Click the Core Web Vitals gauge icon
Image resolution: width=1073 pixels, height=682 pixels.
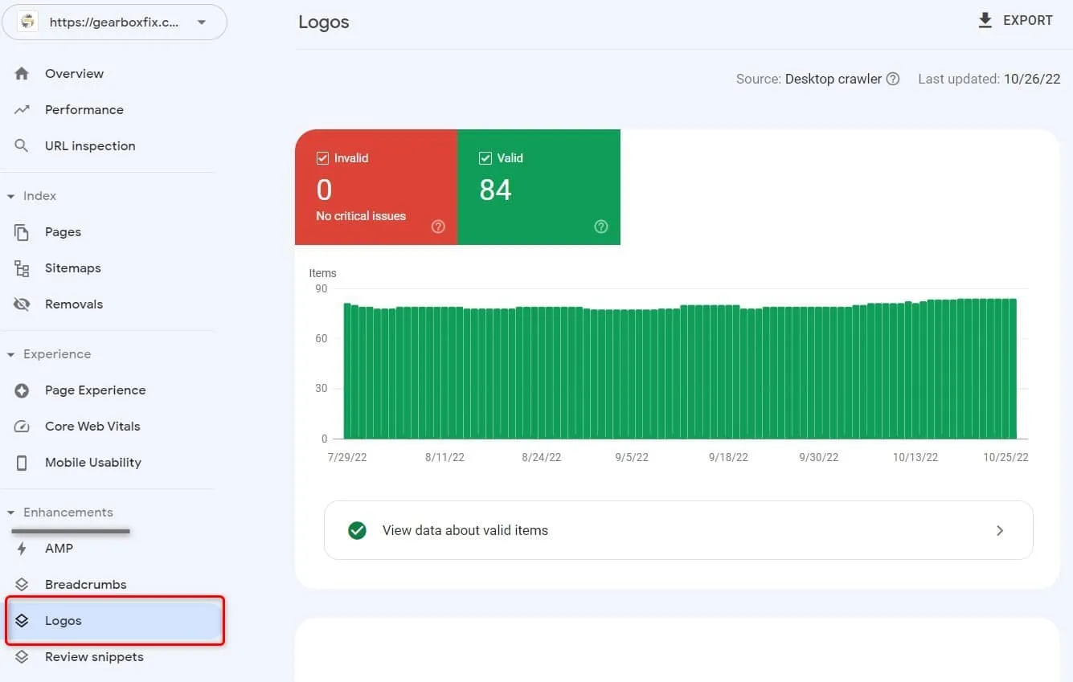[22, 427]
